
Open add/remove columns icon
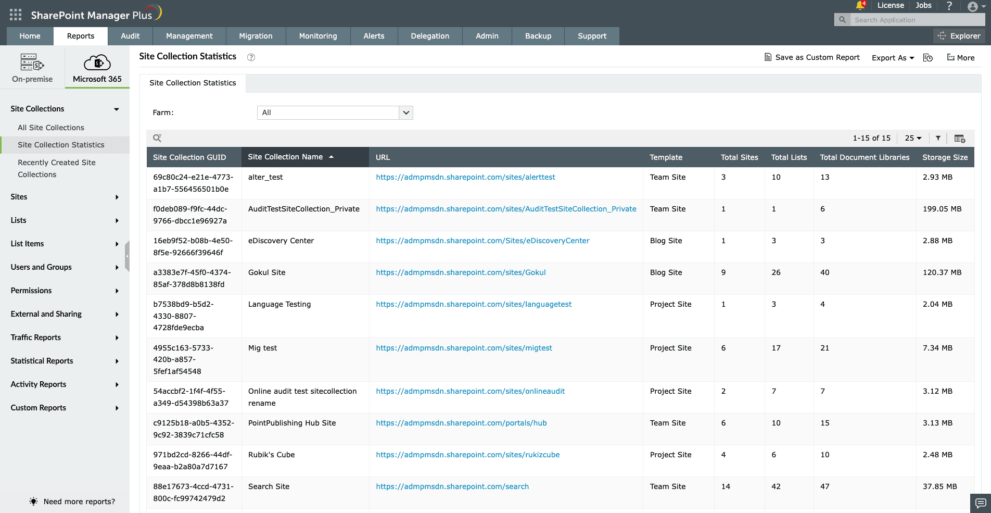(x=960, y=138)
